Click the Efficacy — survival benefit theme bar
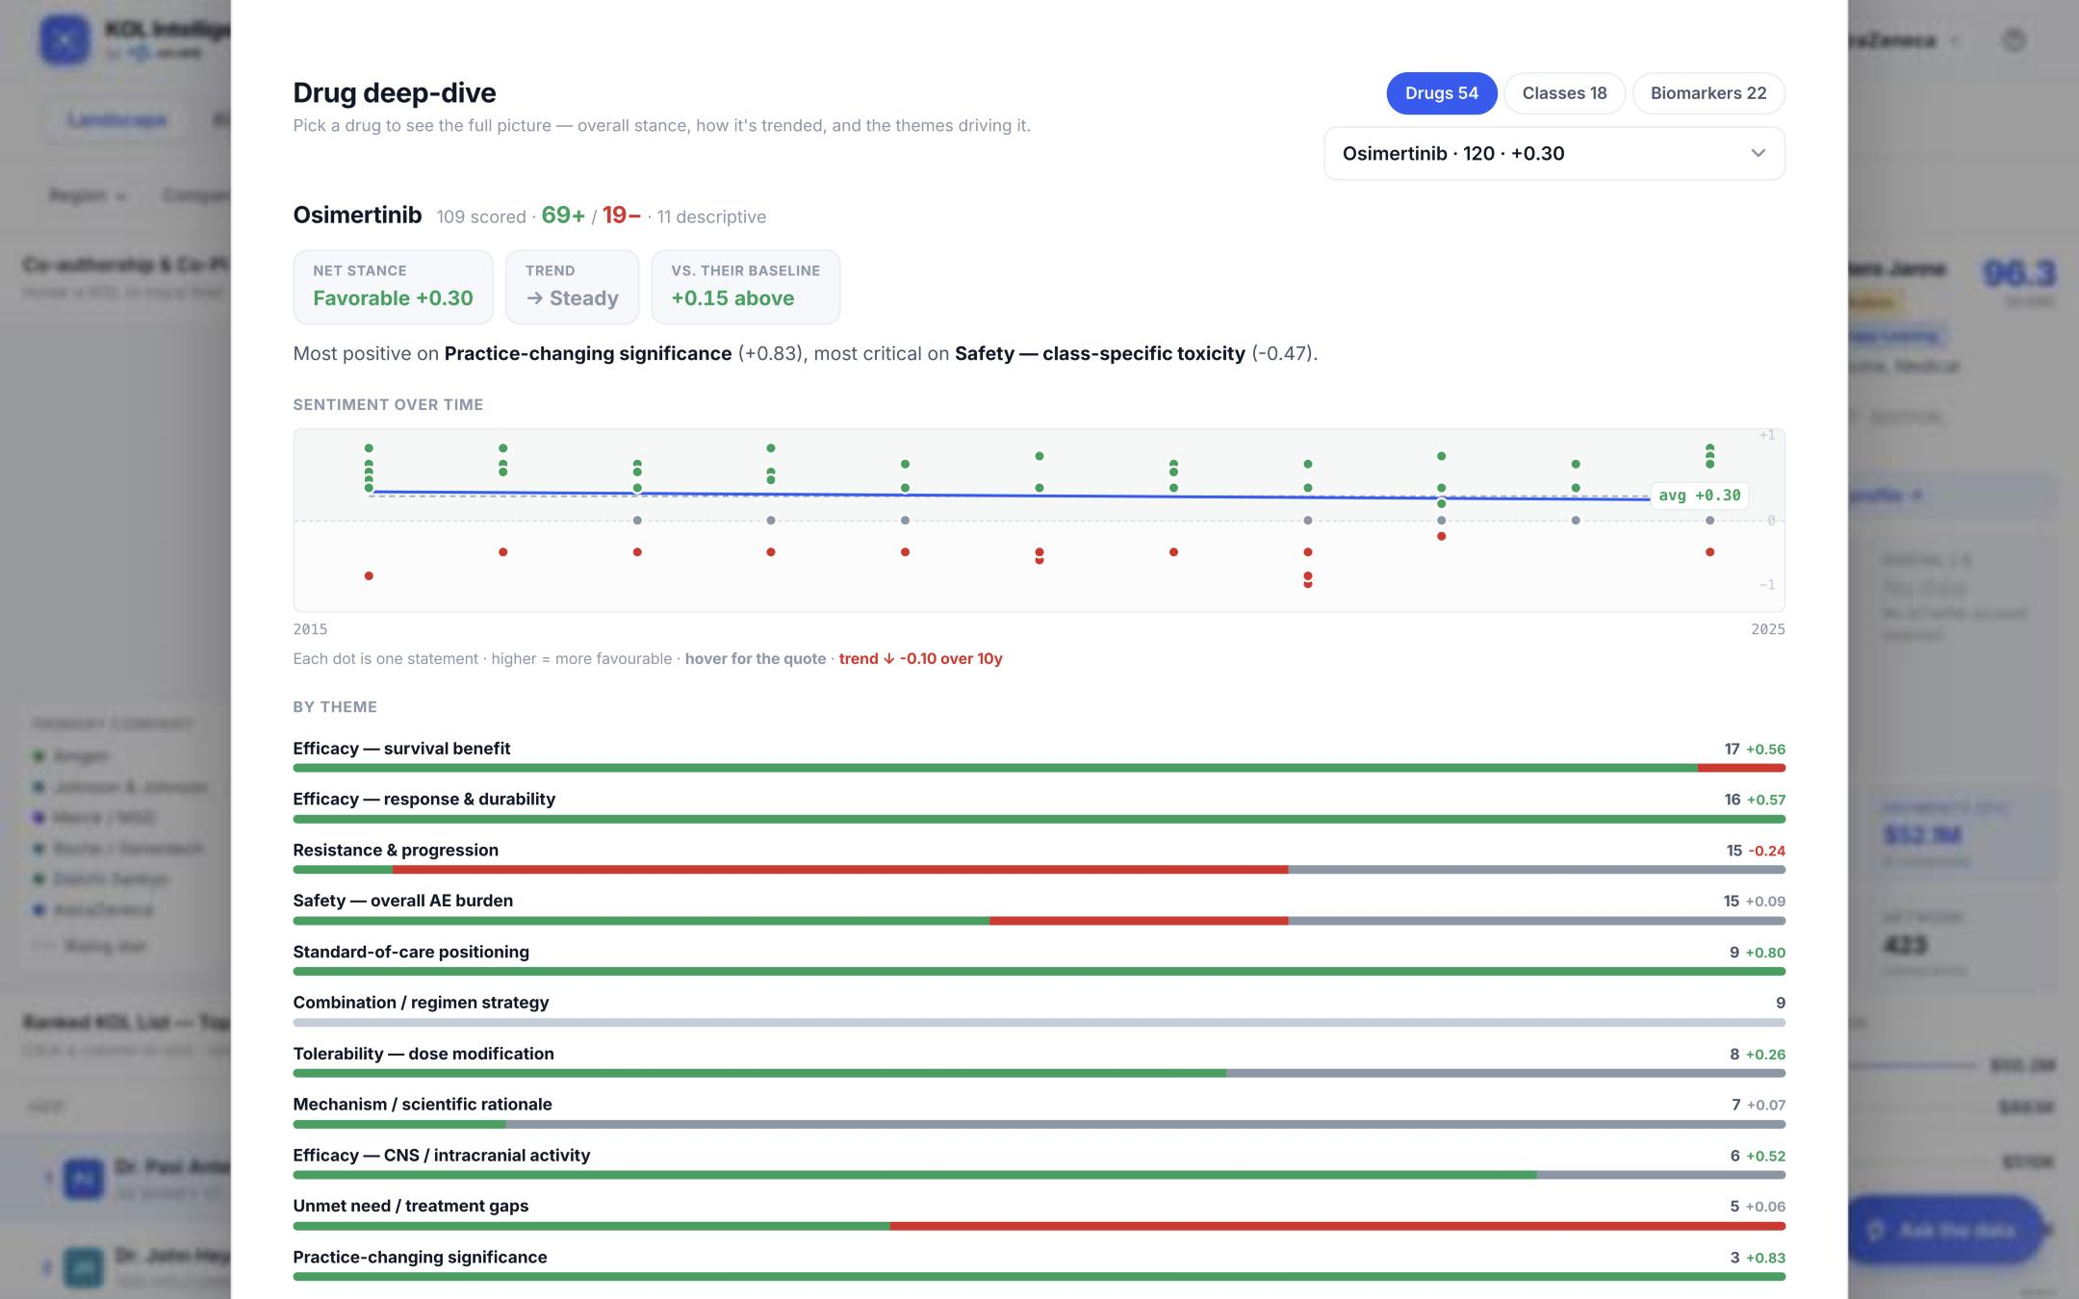2079x1299 pixels. point(1039,768)
